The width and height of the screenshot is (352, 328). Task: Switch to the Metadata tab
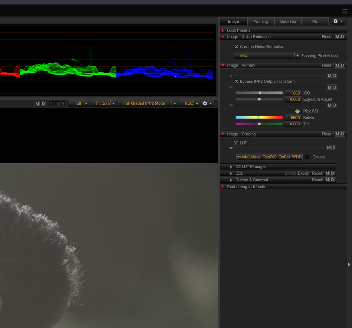pos(288,21)
